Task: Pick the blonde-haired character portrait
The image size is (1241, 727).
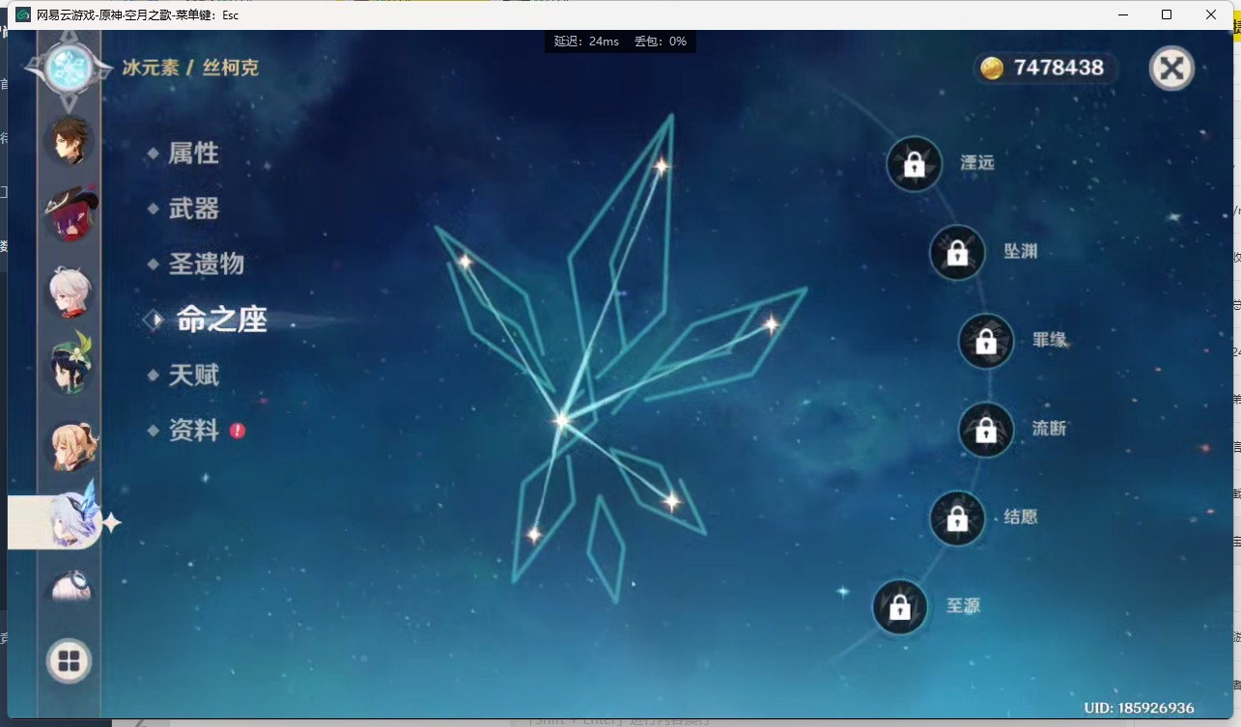Action: [73, 445]
